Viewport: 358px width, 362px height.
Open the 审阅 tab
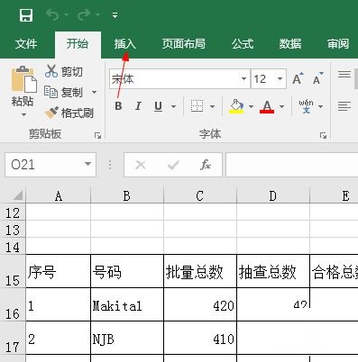coord(338,44)
